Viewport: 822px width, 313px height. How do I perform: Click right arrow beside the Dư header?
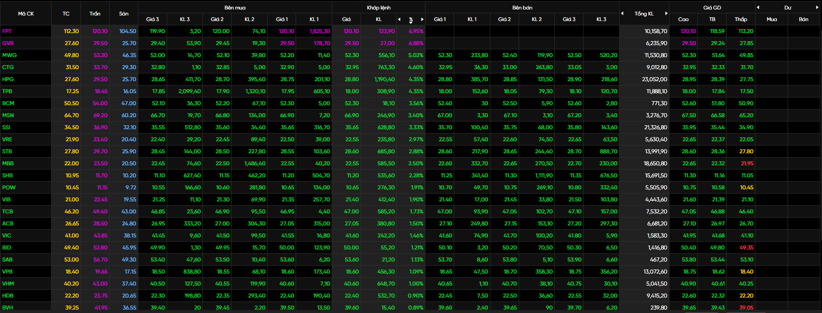tap(817, 7)
